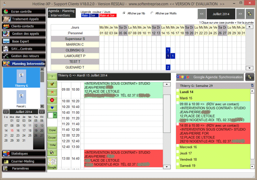Select the 'Afficher par Nb' radio button
Image resolution: width=257 pixels, height=180 pixels.
124,13
